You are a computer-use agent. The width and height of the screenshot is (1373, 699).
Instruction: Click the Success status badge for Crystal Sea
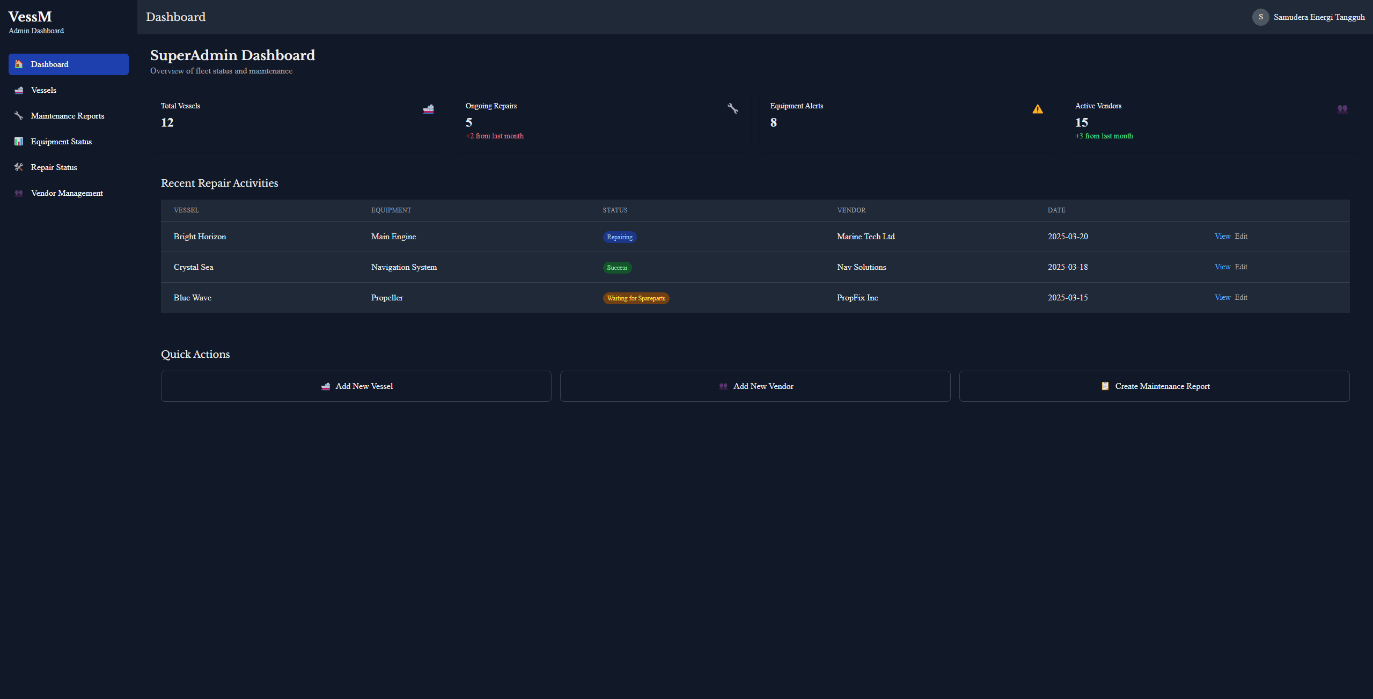click(617, 267)
